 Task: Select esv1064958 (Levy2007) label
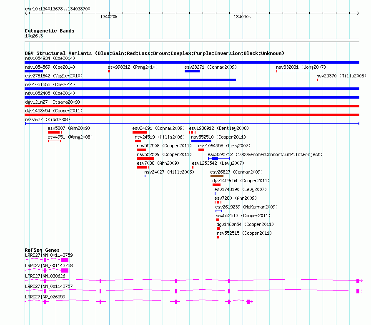pyautogui.click(x=224, y=146)
